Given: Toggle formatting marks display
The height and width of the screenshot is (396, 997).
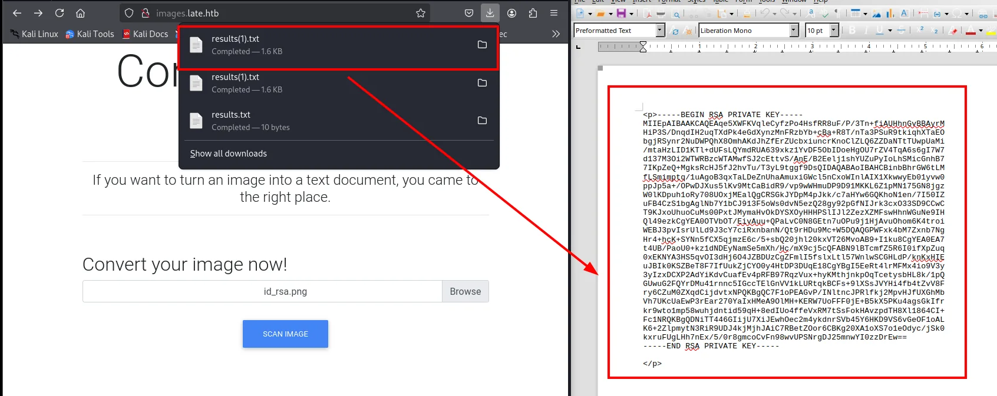Looking at the screenshot, I should tap(837, 14).
